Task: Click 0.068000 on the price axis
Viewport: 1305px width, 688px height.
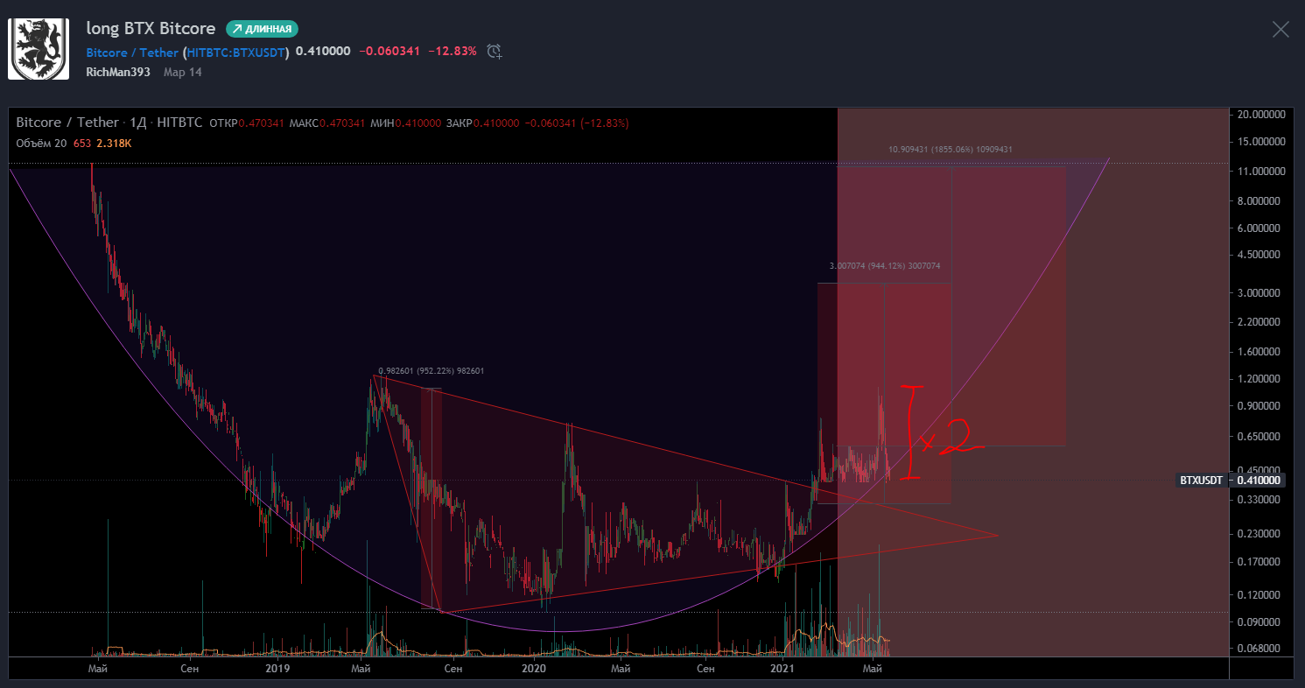Action: [1260, 649]
